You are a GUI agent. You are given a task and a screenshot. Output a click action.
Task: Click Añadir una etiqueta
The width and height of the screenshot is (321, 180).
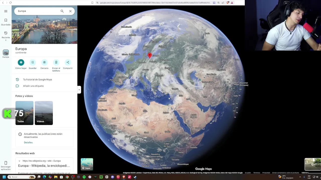pos(33,86)
